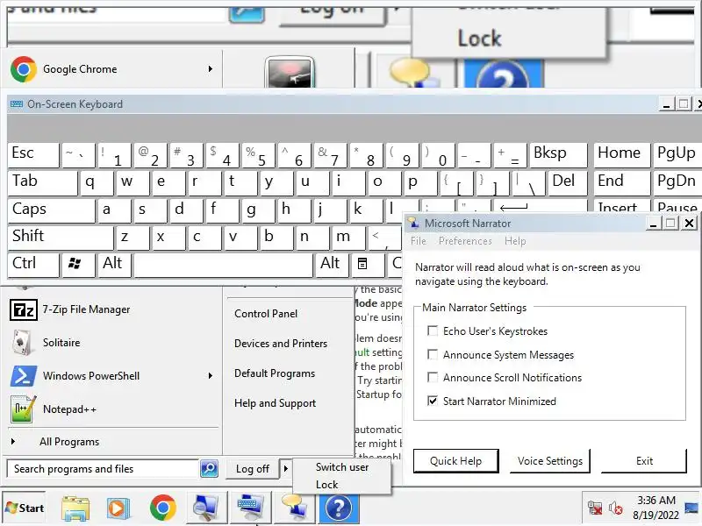Choose Switch user from shutdown menu
This screenshot has height=526, width=702.
pyautogui.click(x=342, y=467)
